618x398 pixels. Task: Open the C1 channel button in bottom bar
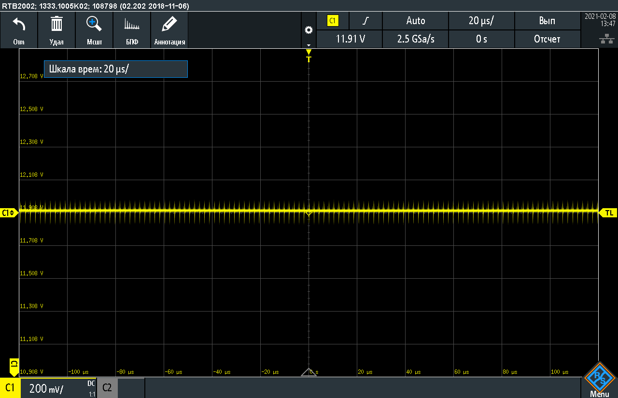[x=10, y=388]
